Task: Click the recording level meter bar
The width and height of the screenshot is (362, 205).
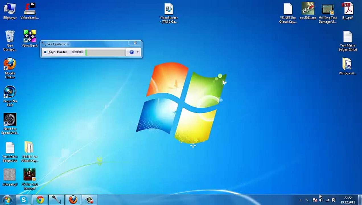Action: pyautogui.click(x=106, y=52)
